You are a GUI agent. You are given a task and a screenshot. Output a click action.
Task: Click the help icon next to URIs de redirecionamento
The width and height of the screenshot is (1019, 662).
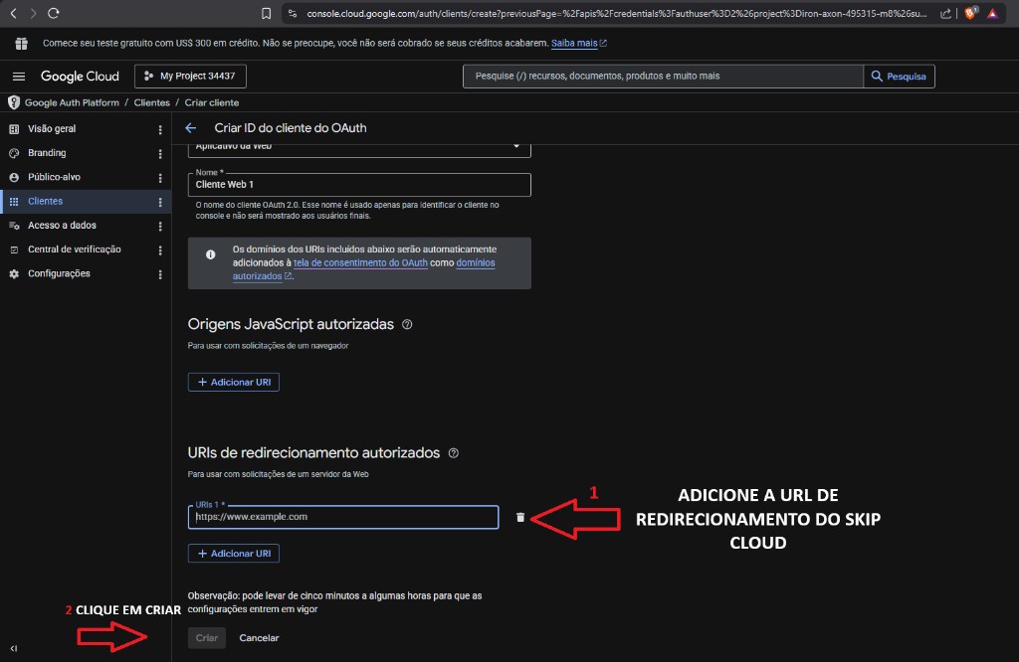coord(454,453)
